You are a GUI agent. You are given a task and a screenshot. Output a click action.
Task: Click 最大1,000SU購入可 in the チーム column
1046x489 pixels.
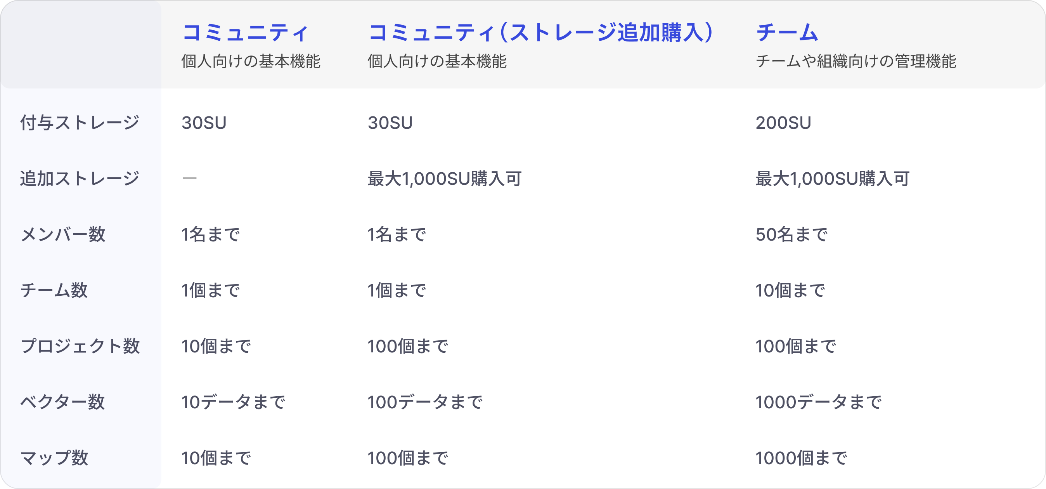click(832, 178)
